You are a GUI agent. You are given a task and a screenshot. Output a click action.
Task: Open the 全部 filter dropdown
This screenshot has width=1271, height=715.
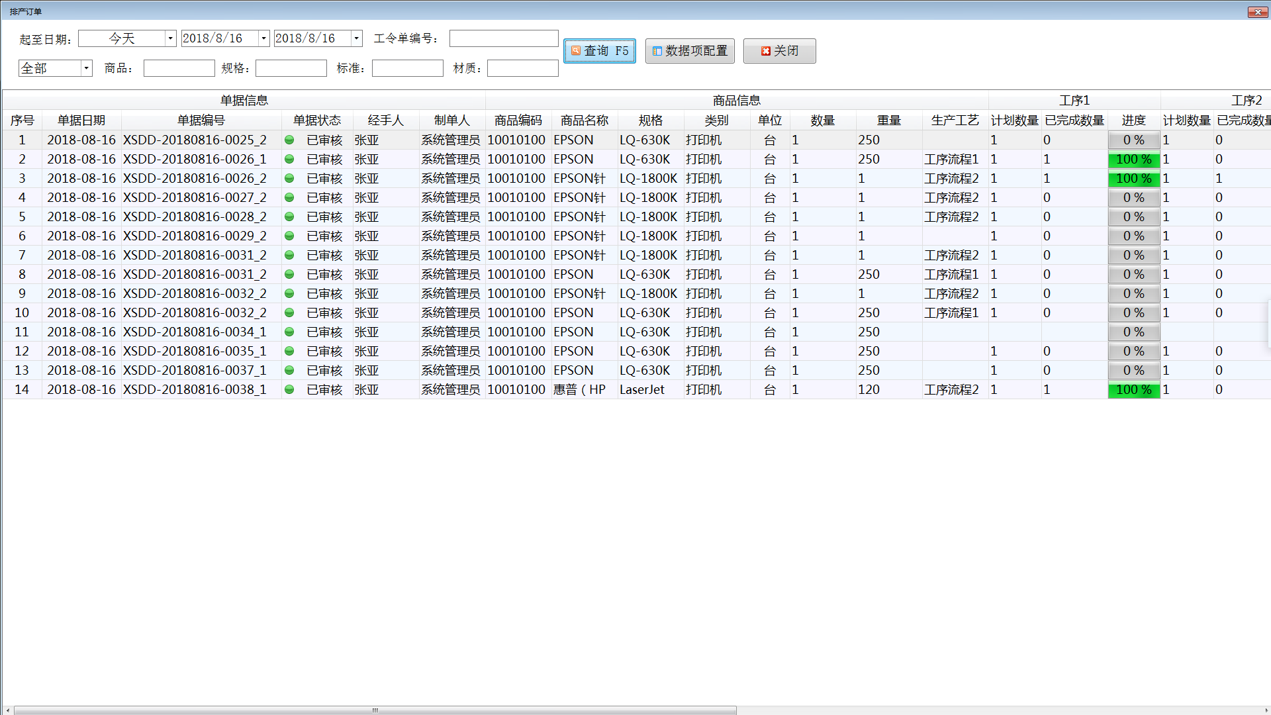[86, 68]
